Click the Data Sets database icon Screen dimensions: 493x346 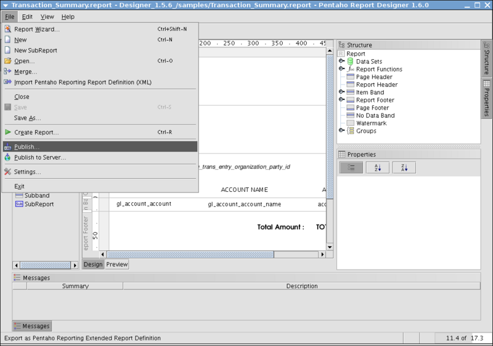coord(350,61)
